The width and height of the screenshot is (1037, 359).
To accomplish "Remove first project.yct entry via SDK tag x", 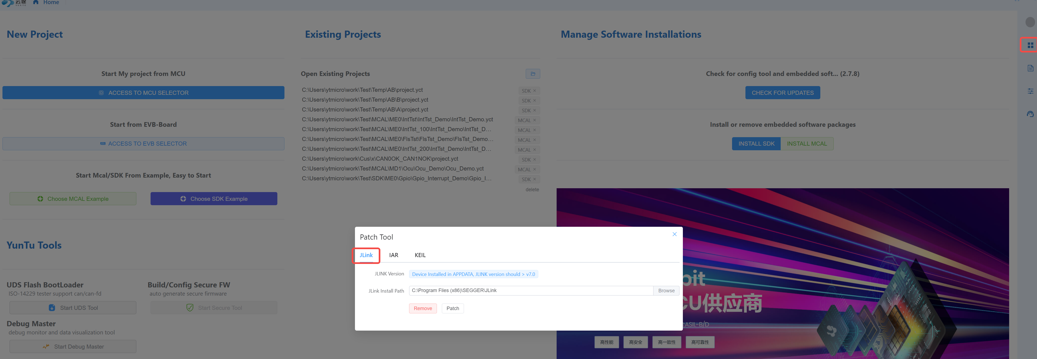I will 534,90.
